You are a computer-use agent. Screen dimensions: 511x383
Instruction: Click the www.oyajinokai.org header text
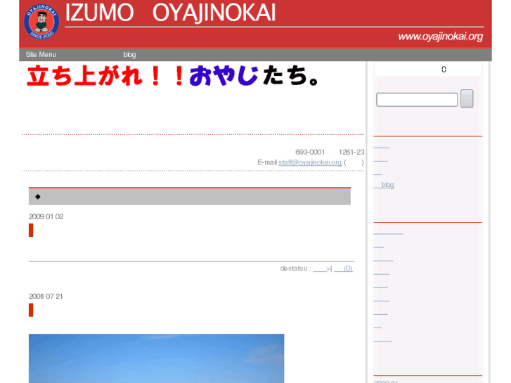pos(440,37)
